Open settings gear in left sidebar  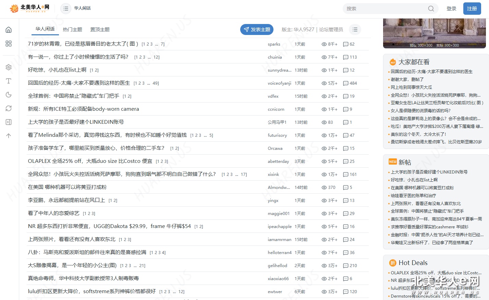point(9,67)
